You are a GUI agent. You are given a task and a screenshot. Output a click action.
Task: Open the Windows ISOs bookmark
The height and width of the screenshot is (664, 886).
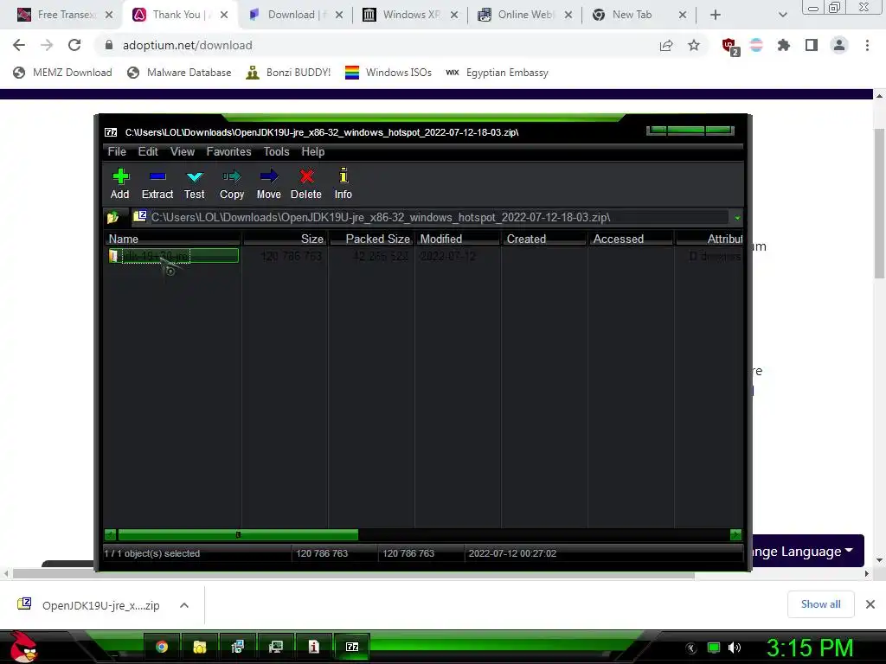pos(388,73)
